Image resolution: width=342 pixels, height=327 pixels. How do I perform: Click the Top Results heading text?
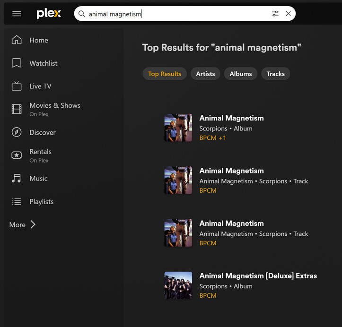tap(221, 48)
